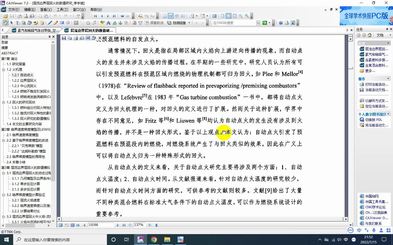The height and width of the screenshot is (245, 393).
Task: Open the 工具(T) menu
Action: pos(62,9)
